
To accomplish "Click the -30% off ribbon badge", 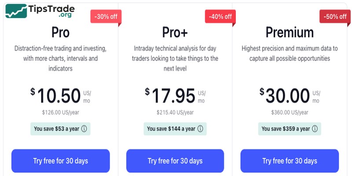I will [x=106, y=17].
